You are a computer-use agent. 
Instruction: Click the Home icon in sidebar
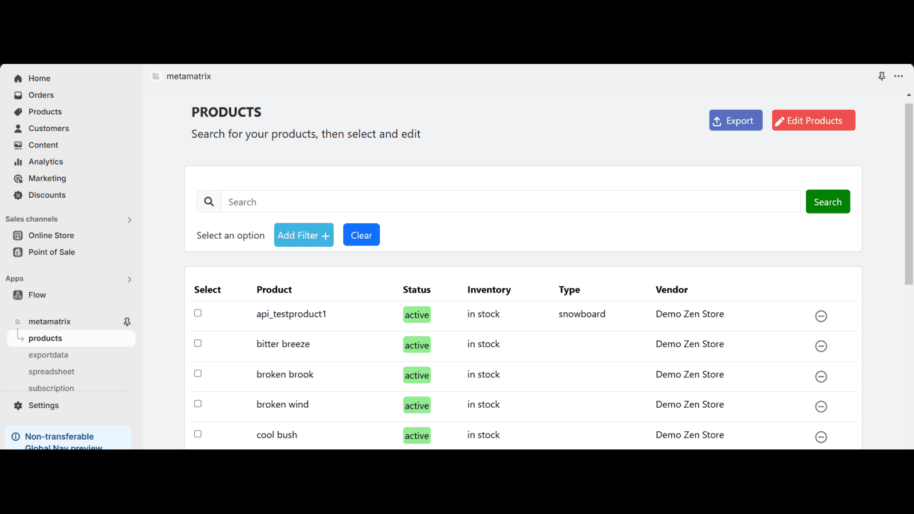pyautogui.click(x=18, y=79)
